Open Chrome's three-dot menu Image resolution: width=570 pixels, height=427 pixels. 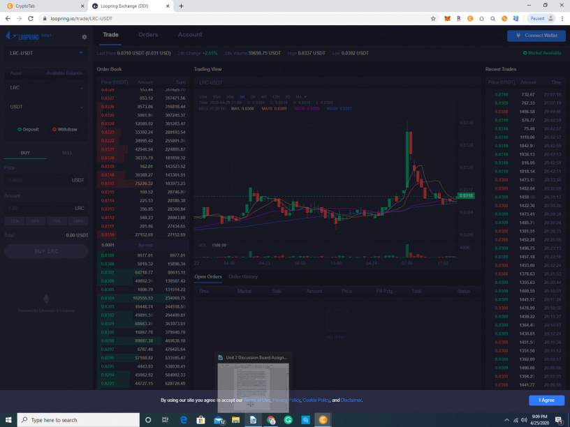tap(562, 19)
